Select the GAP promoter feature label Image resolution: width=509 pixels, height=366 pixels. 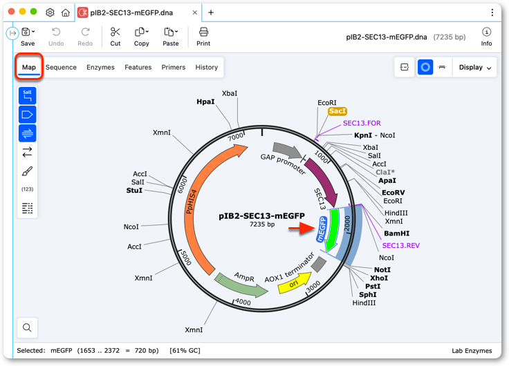pyautogui.click(x=283, y=164)
